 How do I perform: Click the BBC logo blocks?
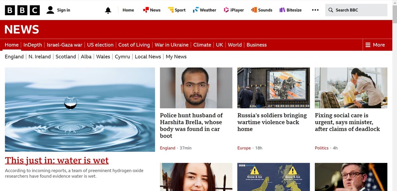point(22,10)
